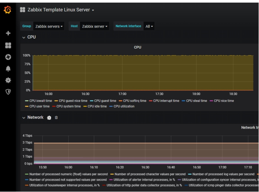
Task: Open the Group Zabbix servers dropdown
Action: click(x=49, y=26)
